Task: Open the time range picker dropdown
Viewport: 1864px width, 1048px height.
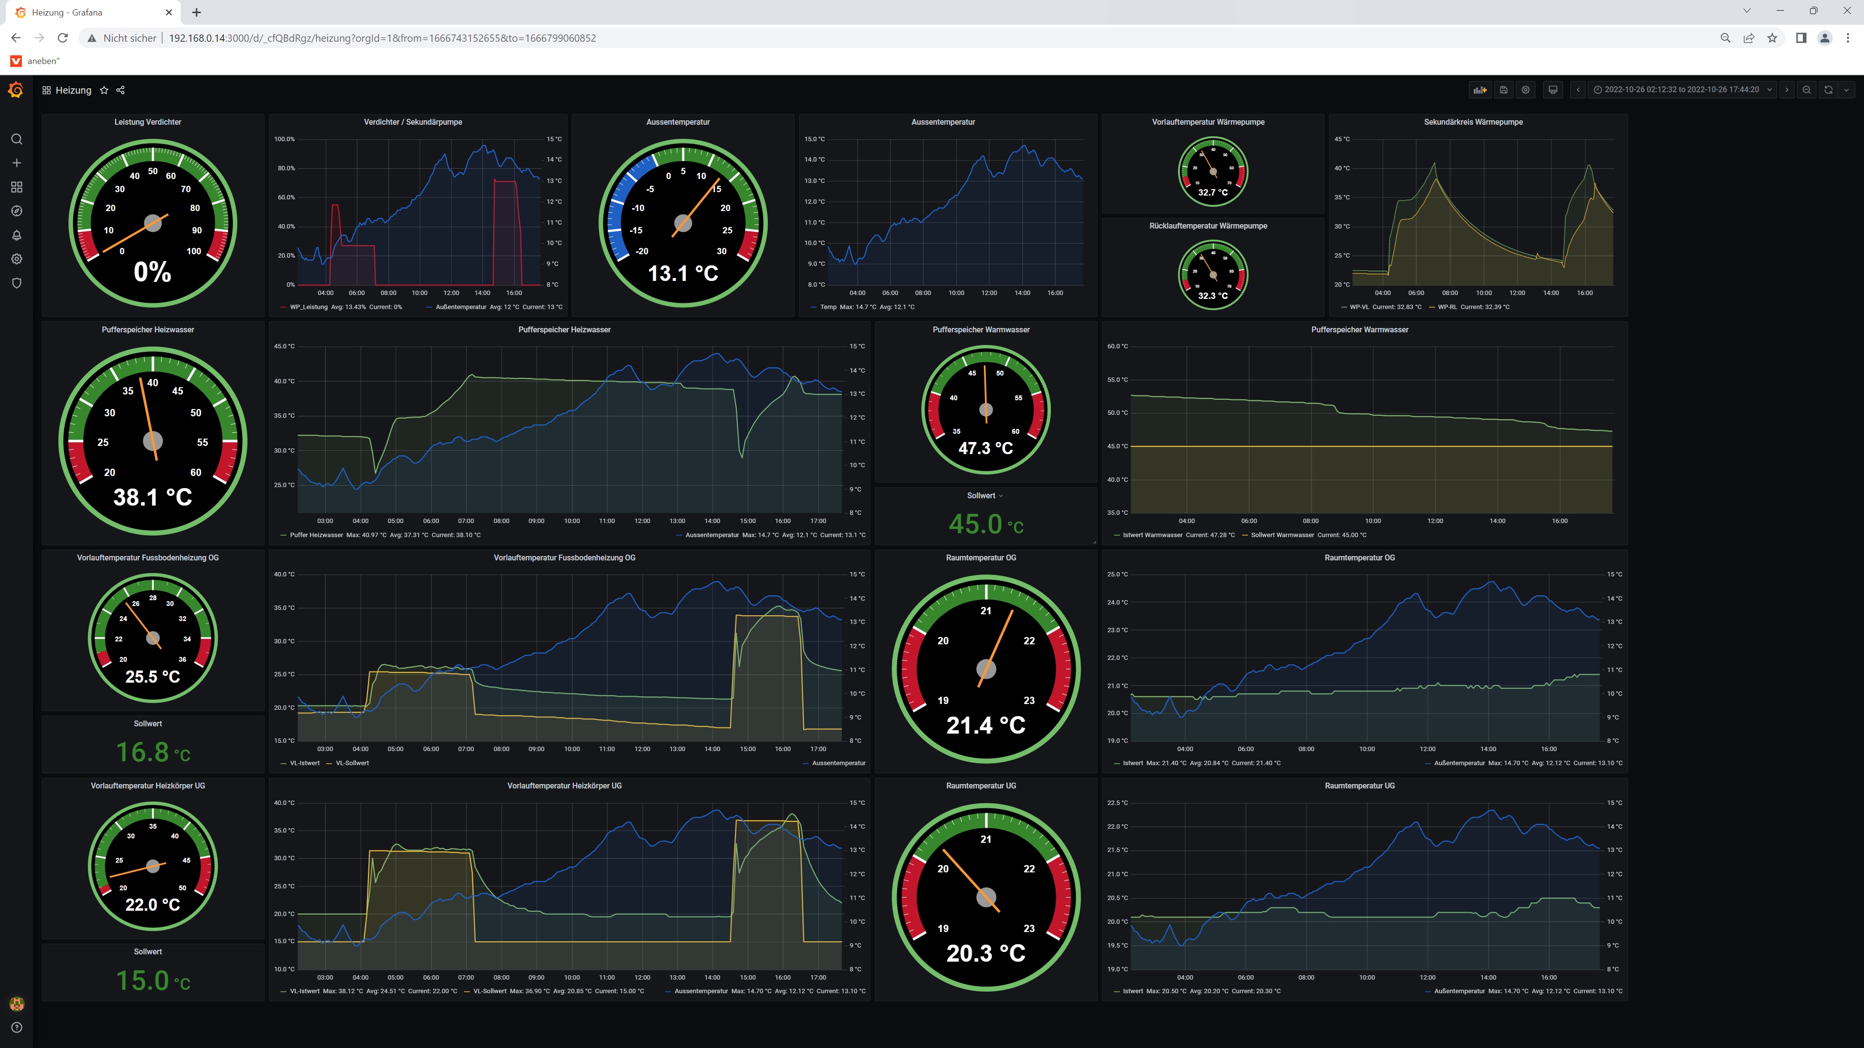Action: pyautogui.click(x=1682, y=90)
